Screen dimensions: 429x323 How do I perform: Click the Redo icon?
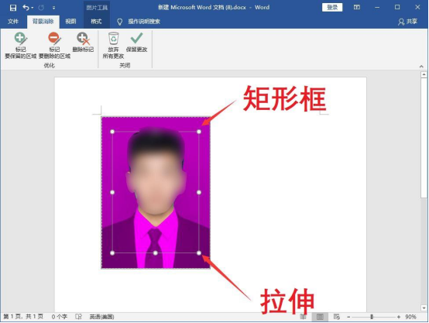point(41,8)
